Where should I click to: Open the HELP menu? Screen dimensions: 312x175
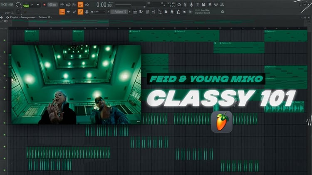[11, 5]
